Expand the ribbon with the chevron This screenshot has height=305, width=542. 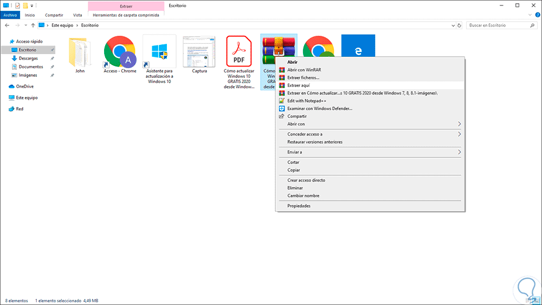pos(530,15)
